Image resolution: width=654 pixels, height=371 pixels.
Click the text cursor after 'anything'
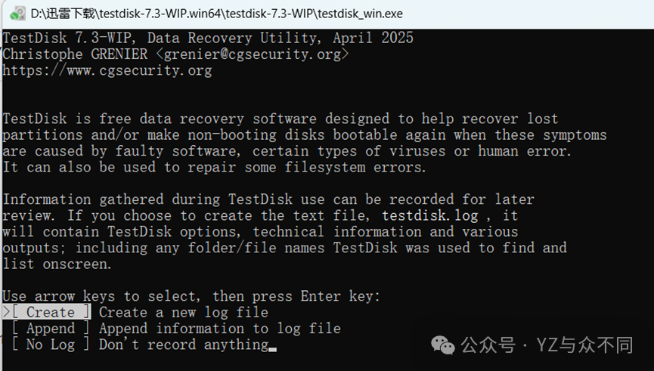[x=273, y=346]
